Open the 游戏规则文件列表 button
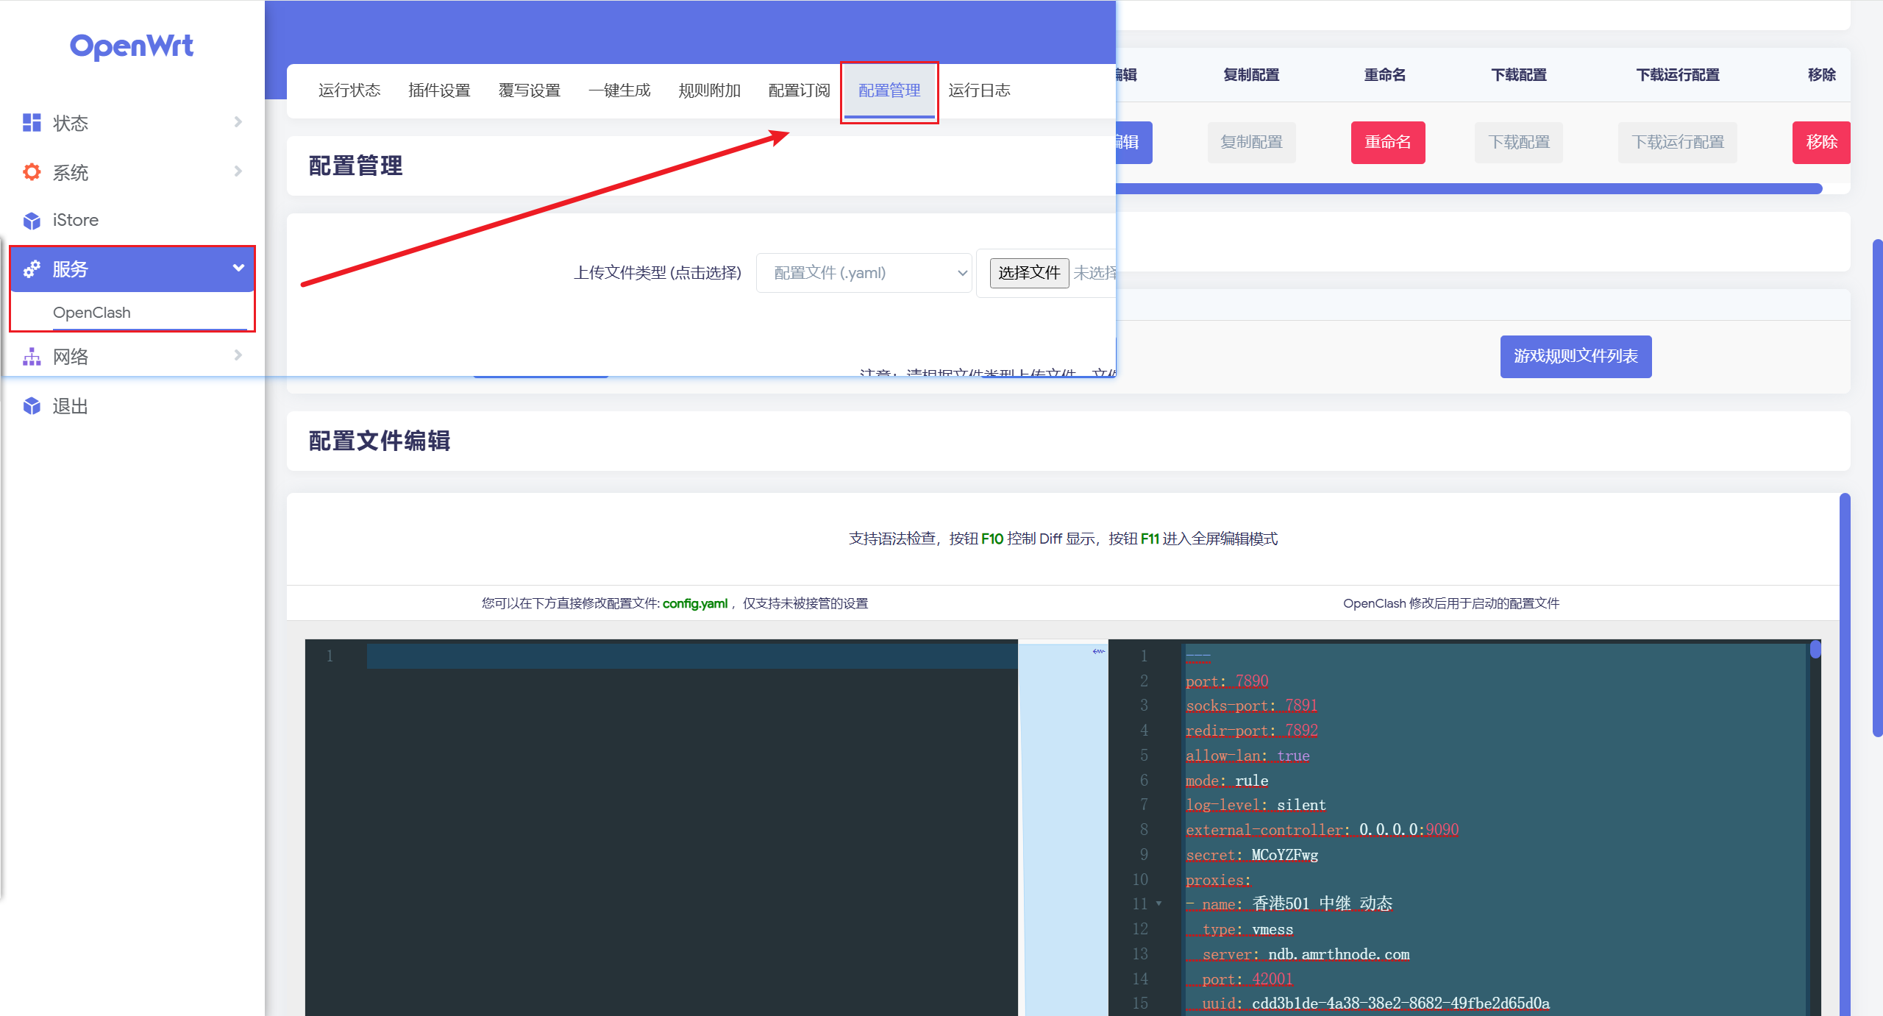The image size is (1883, 1016). tap(1576, 357)
